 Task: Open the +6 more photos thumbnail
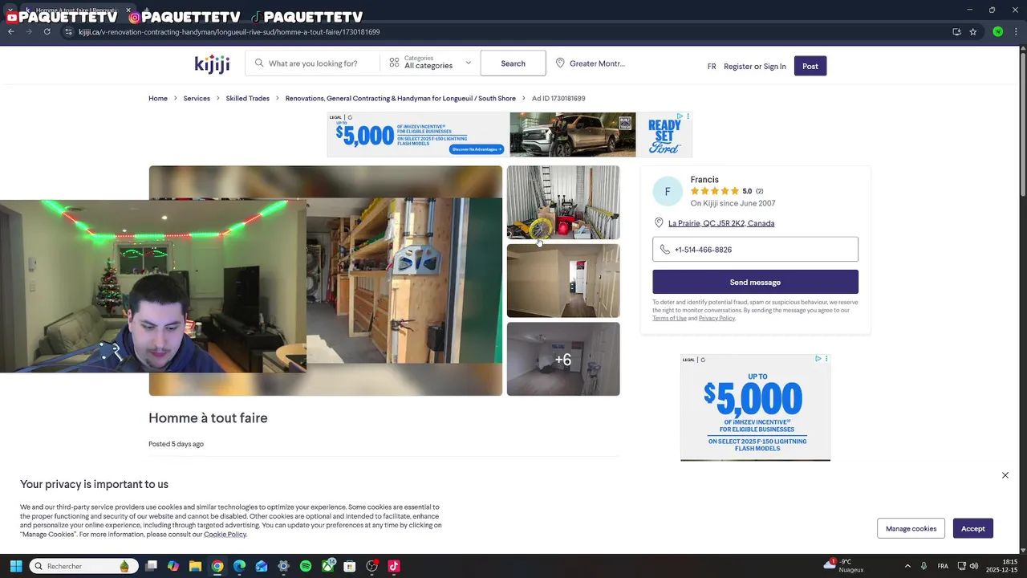coord(563,359)
